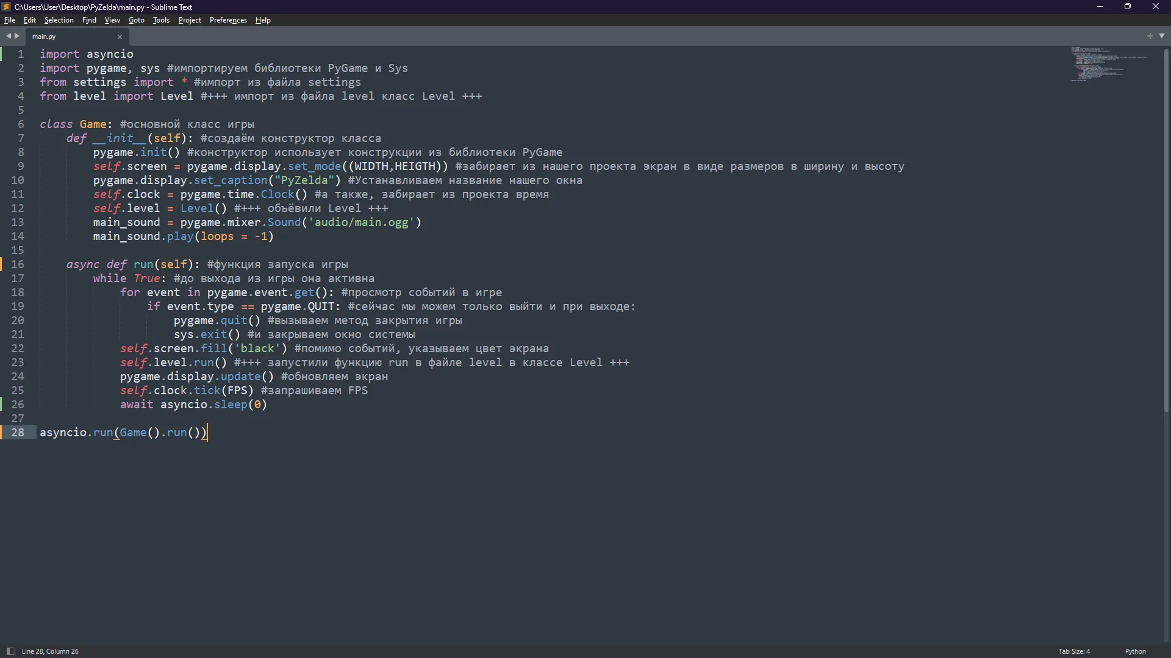
Task: Click the new tab plus icon
Action: (1150, 37)
